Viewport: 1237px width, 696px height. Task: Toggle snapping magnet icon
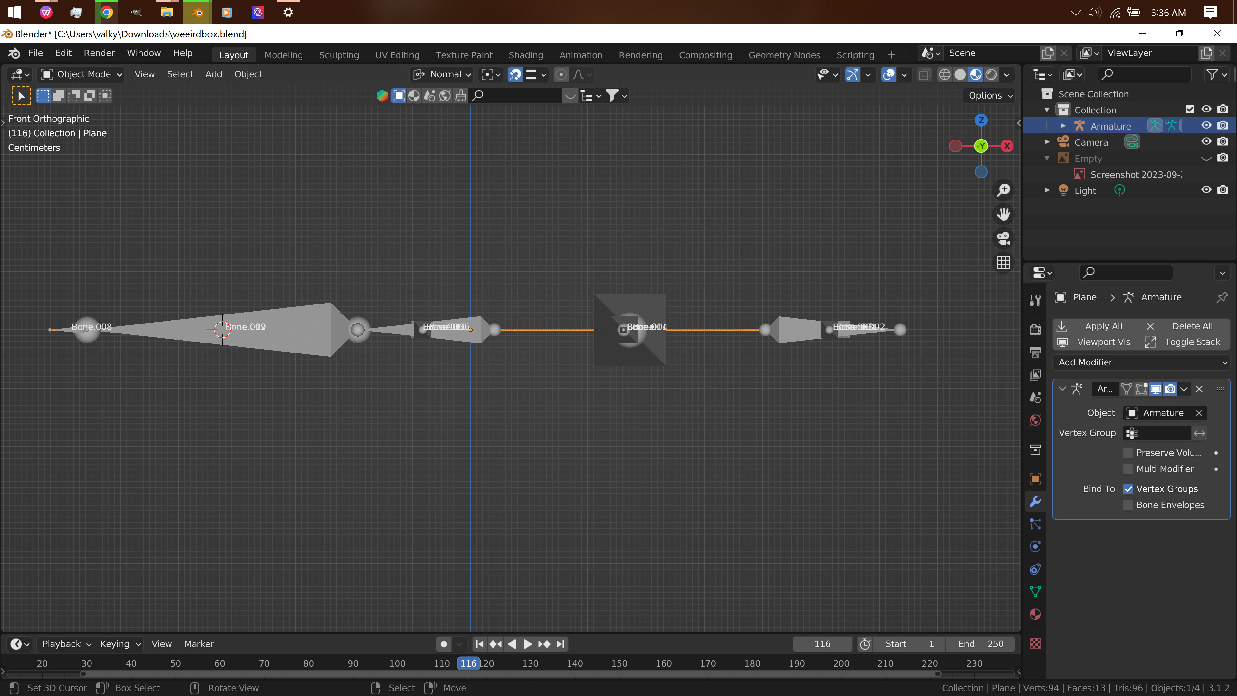pos(515,74)
